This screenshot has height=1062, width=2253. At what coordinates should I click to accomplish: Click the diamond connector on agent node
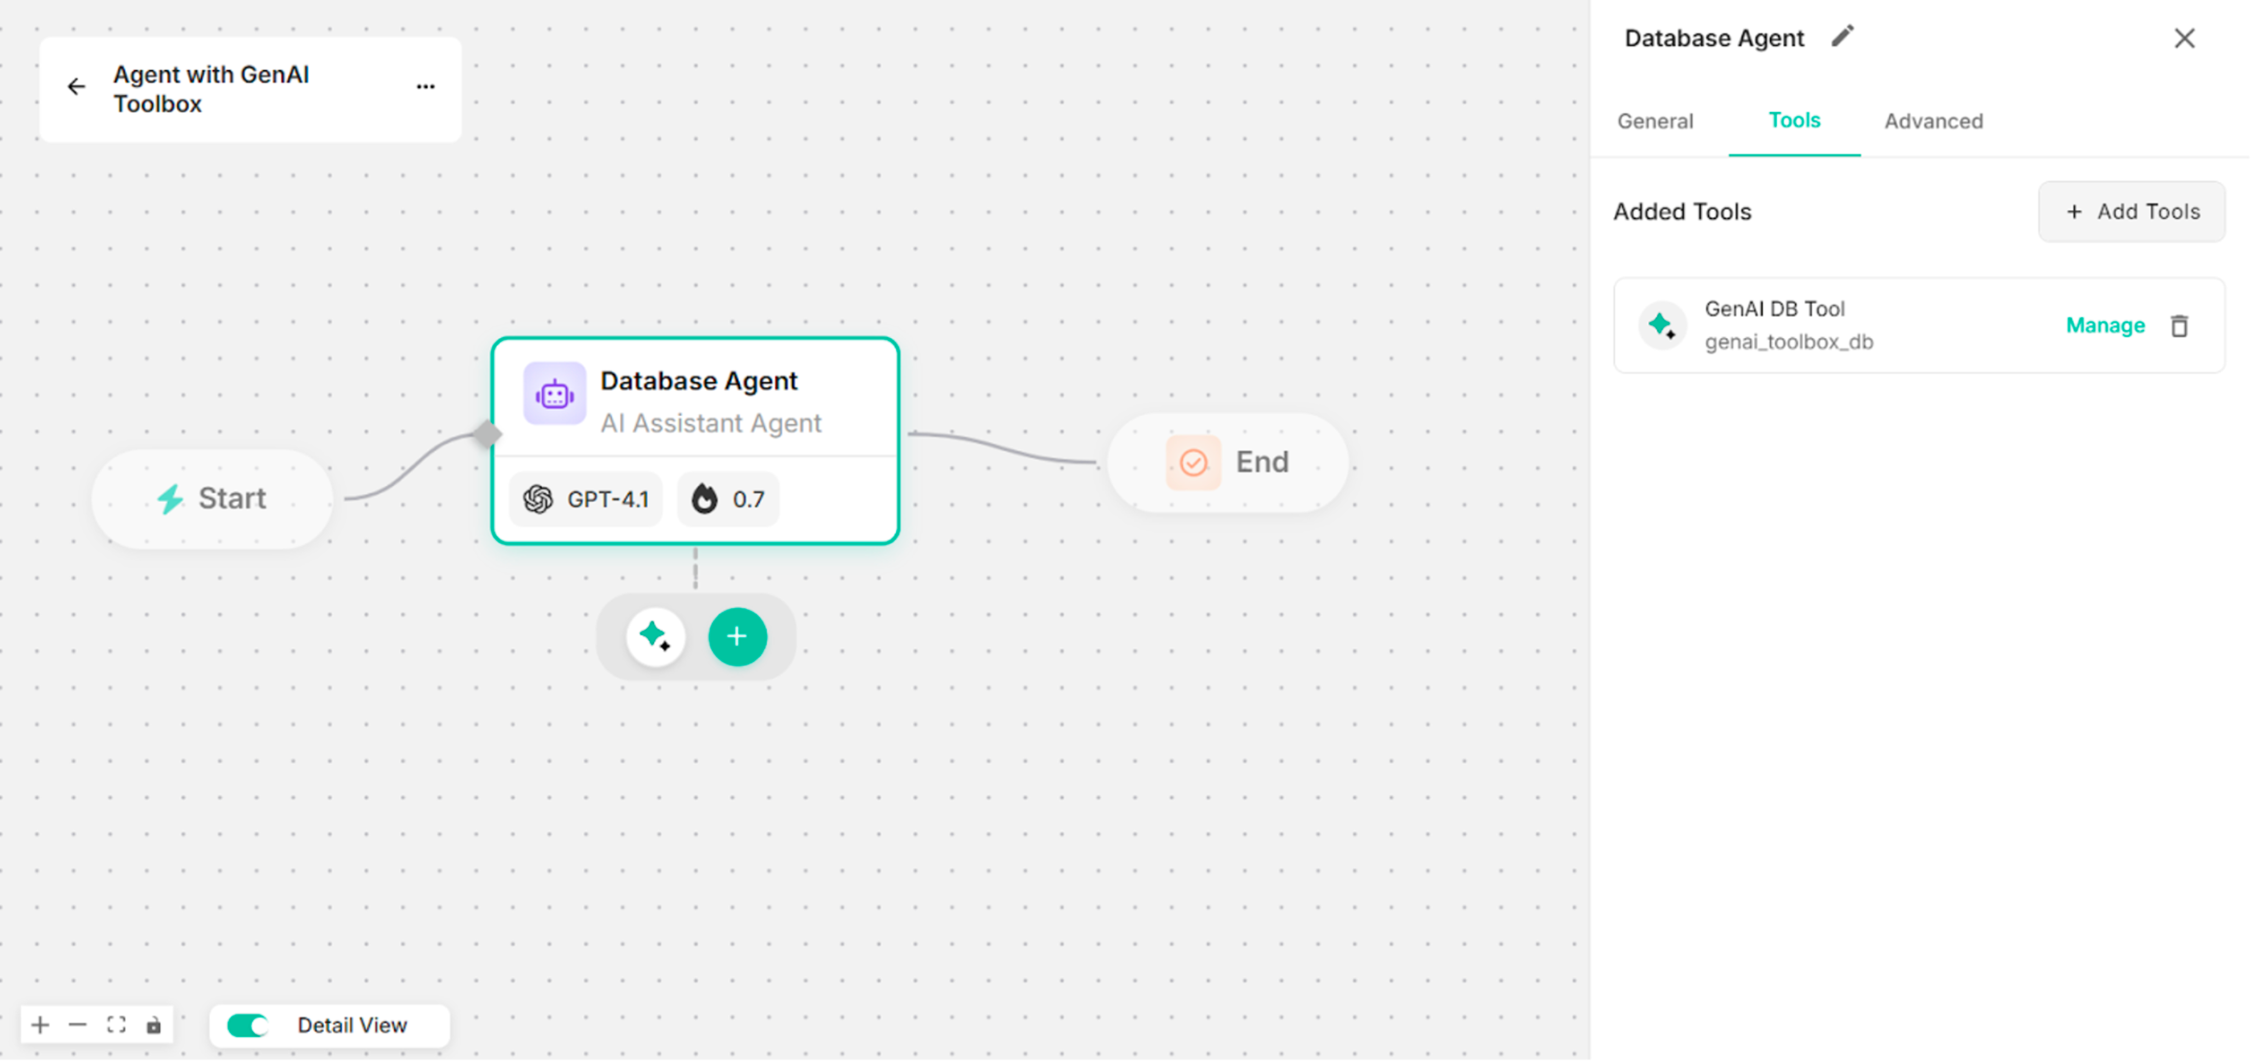tap(487, 434)
